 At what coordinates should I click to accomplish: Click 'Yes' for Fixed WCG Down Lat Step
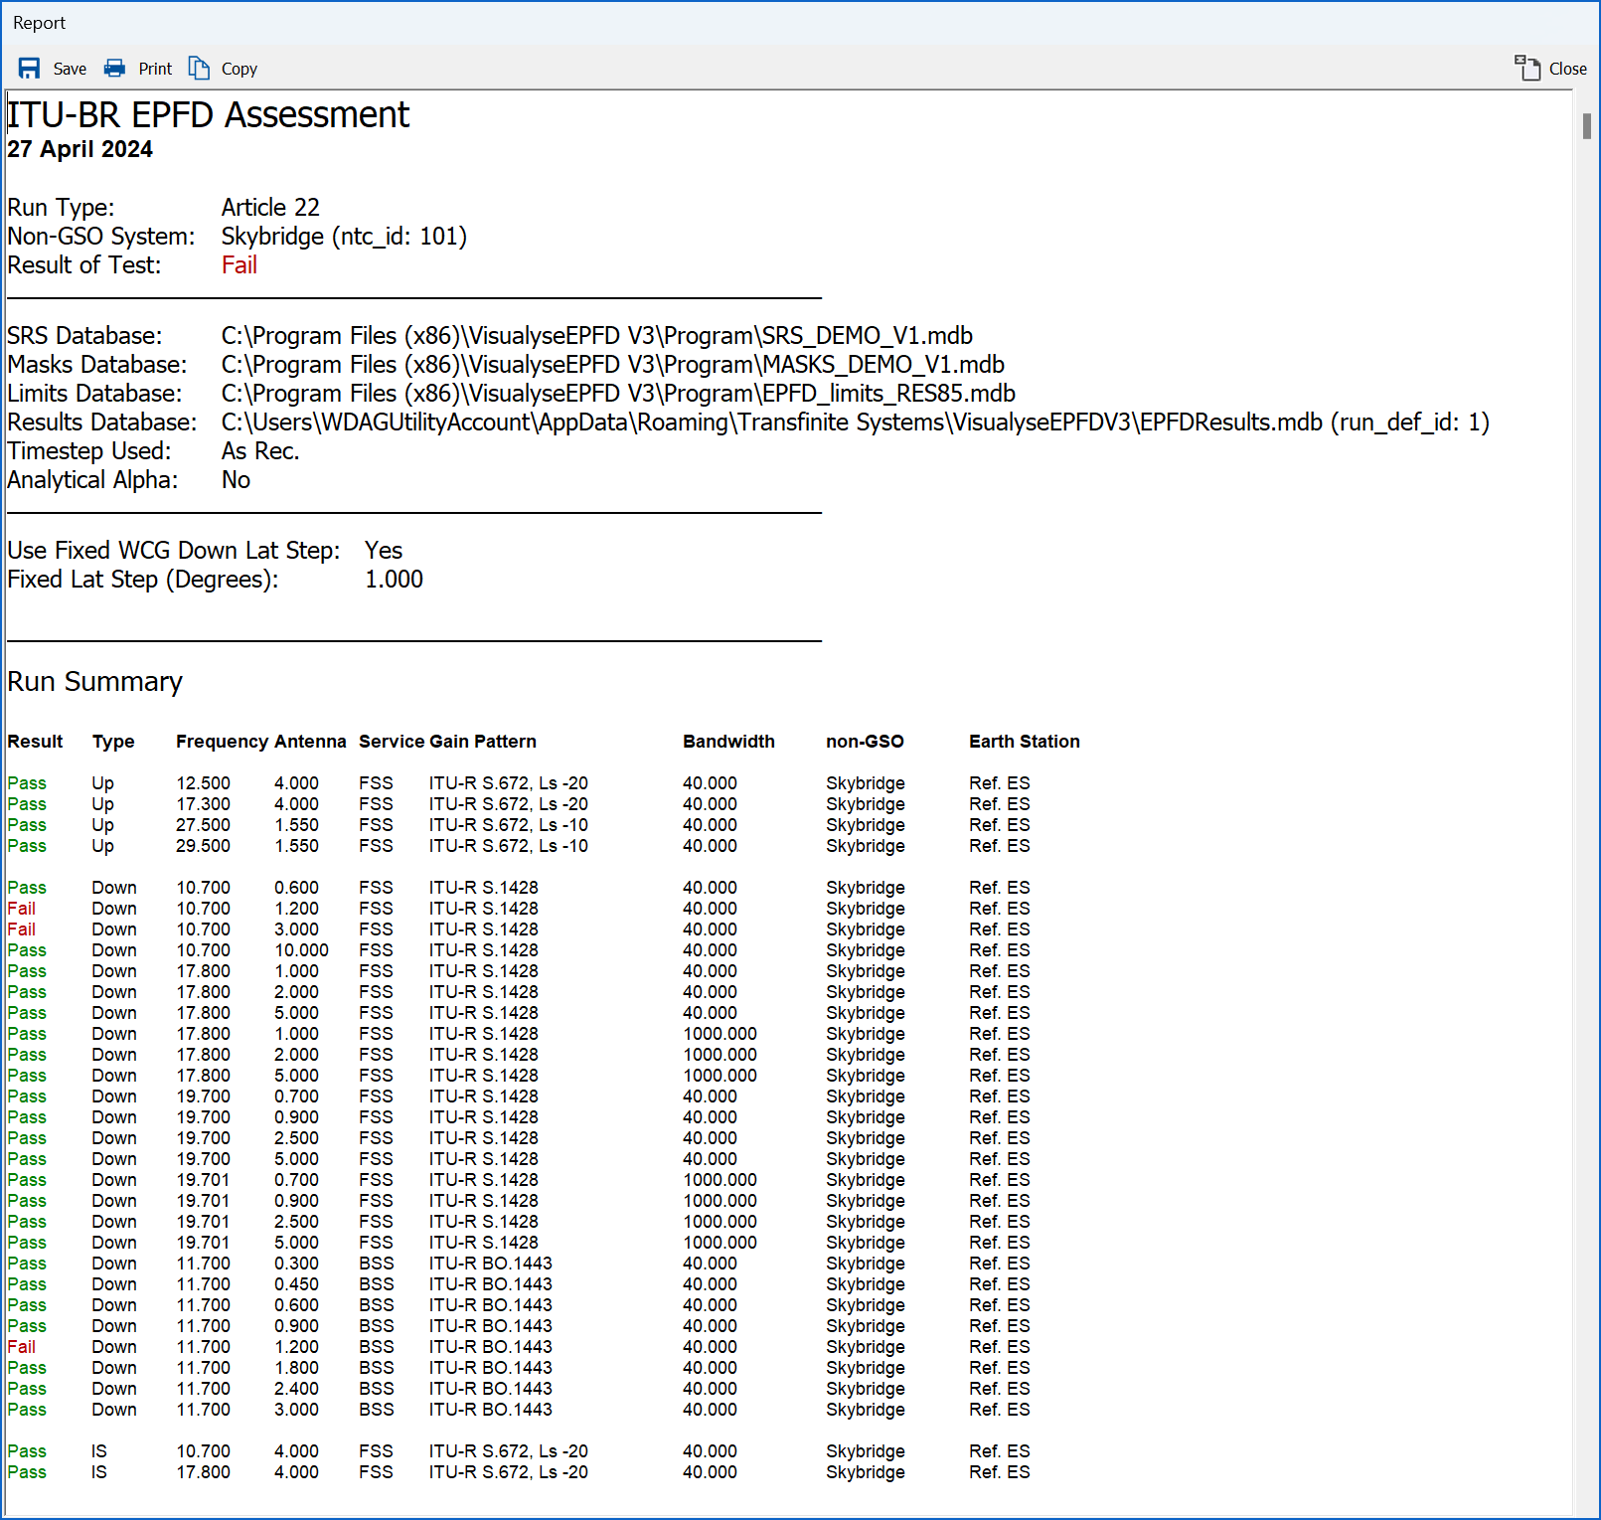pos(384,551)
